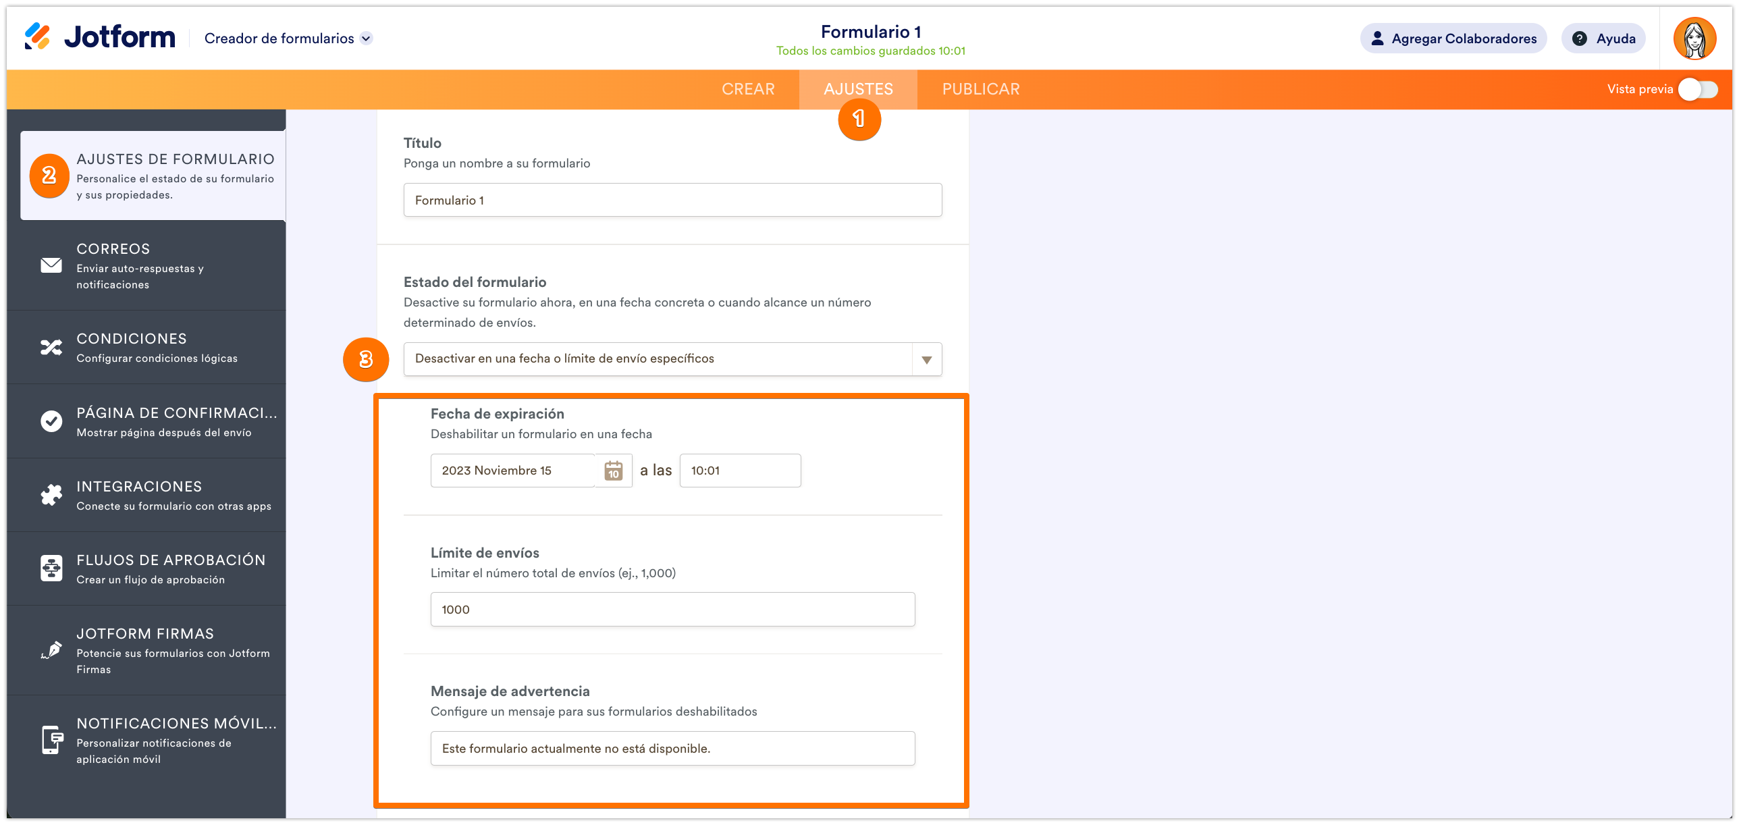The height and width of the screenshot is (825, 1739).
Task: Click the Ayuda help button
Action: pyautogui.click(x=1603, y=38)
